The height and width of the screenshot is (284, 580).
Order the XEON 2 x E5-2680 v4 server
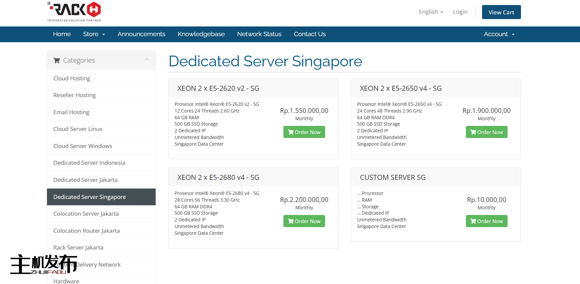pyautogui.click(x=304, y=221)
